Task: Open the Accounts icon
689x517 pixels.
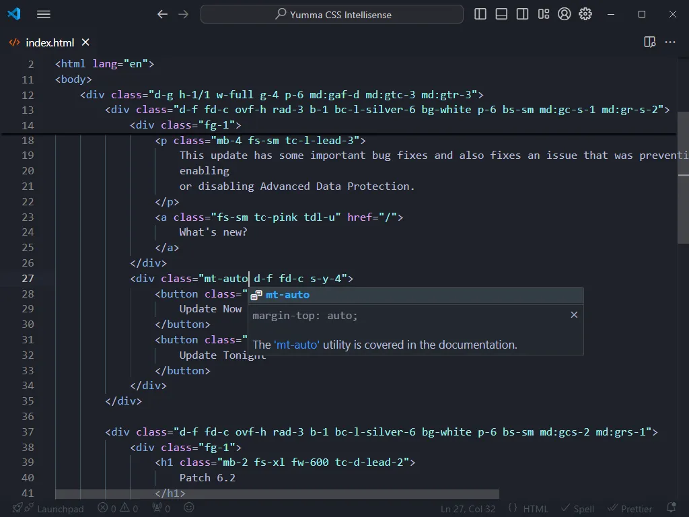Action: (565, 14)
